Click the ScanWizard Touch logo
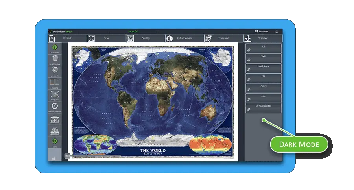The width and height of the screenshot is (354, 190). (x=61, y=31)
